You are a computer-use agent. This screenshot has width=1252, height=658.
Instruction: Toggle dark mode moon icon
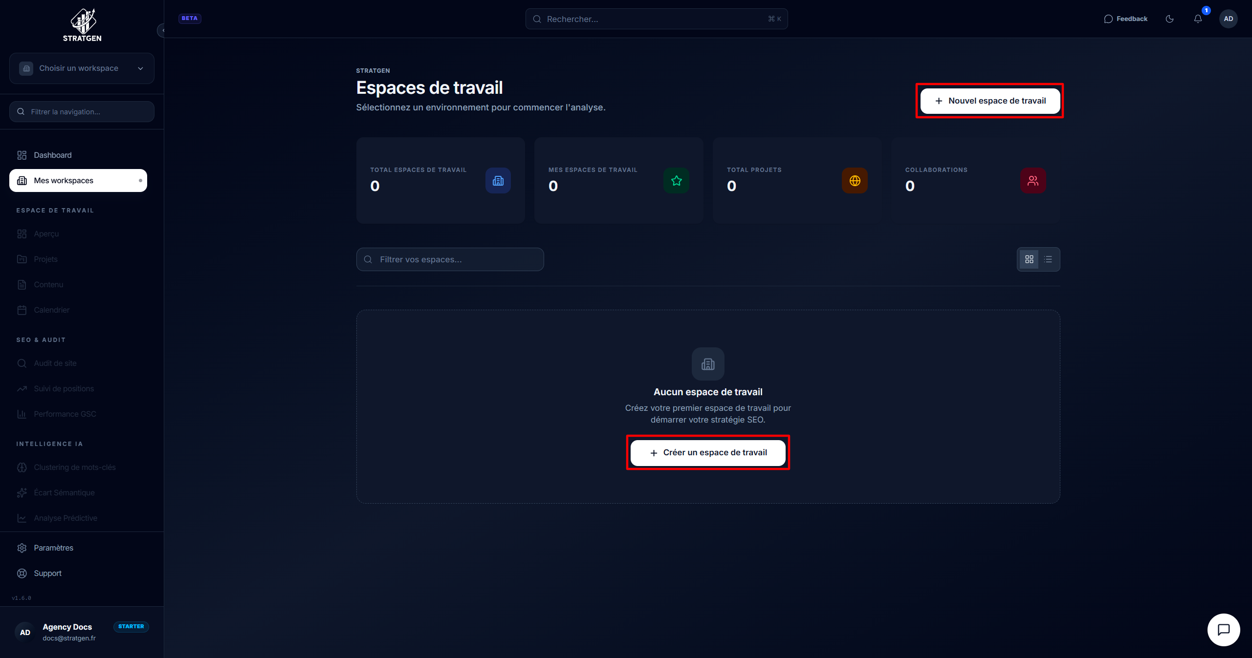(1169, 19)
